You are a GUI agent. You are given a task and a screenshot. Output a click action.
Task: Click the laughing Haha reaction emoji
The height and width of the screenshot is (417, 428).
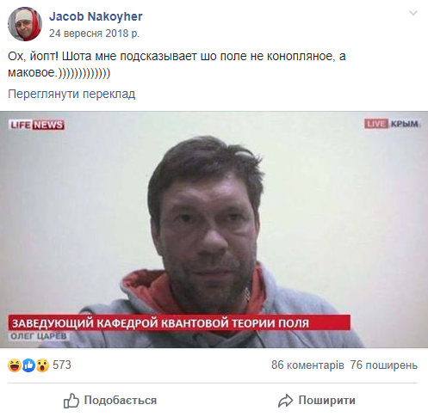(15, 365)
